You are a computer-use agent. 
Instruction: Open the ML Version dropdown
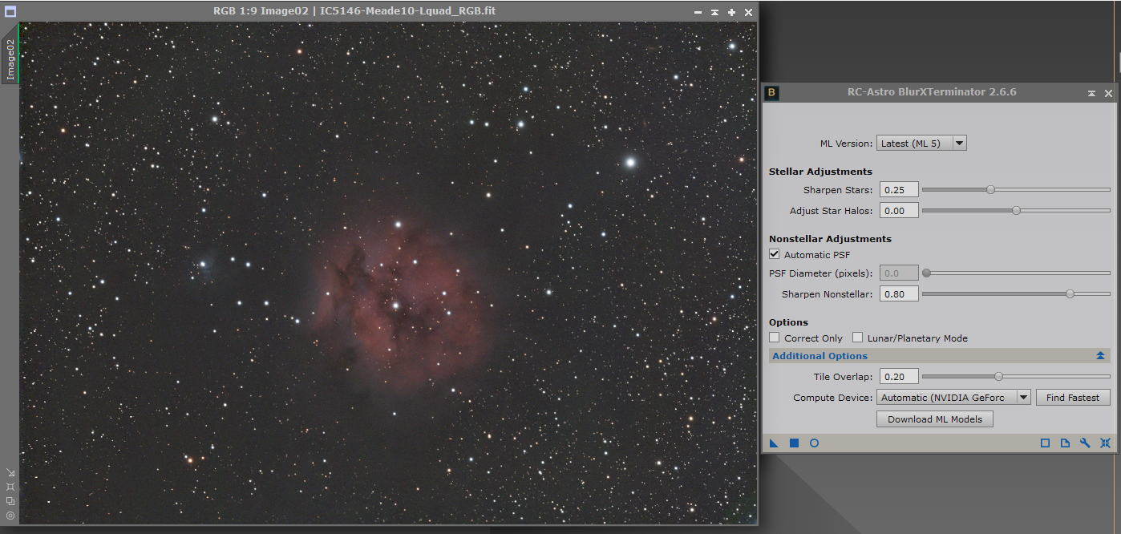[x=921, y=143]
